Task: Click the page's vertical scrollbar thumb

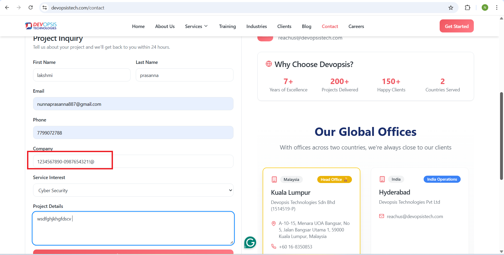Action: pyautogui.click(x=501, y=136)
